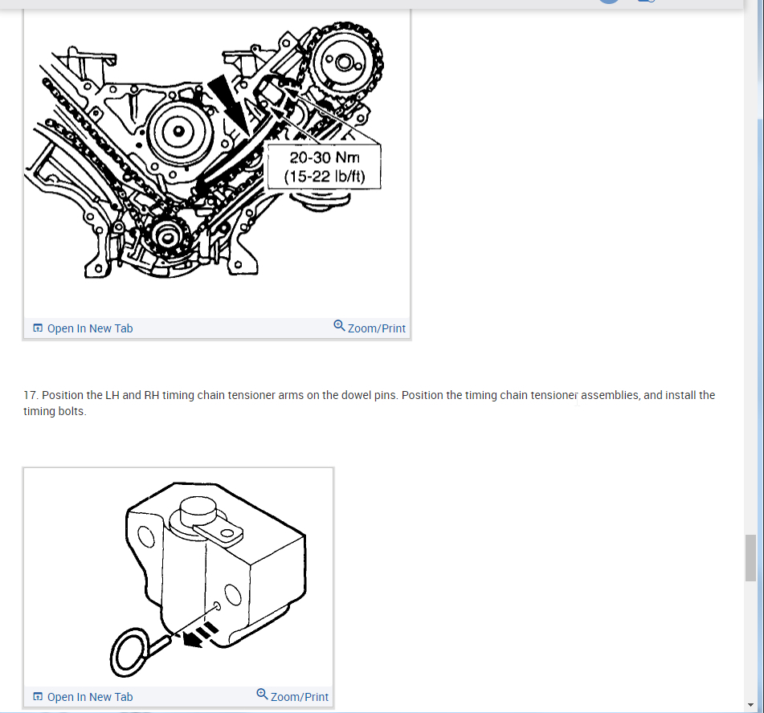
Task: Click the vertical scrollbar thumb
Action: pos(750,558)
